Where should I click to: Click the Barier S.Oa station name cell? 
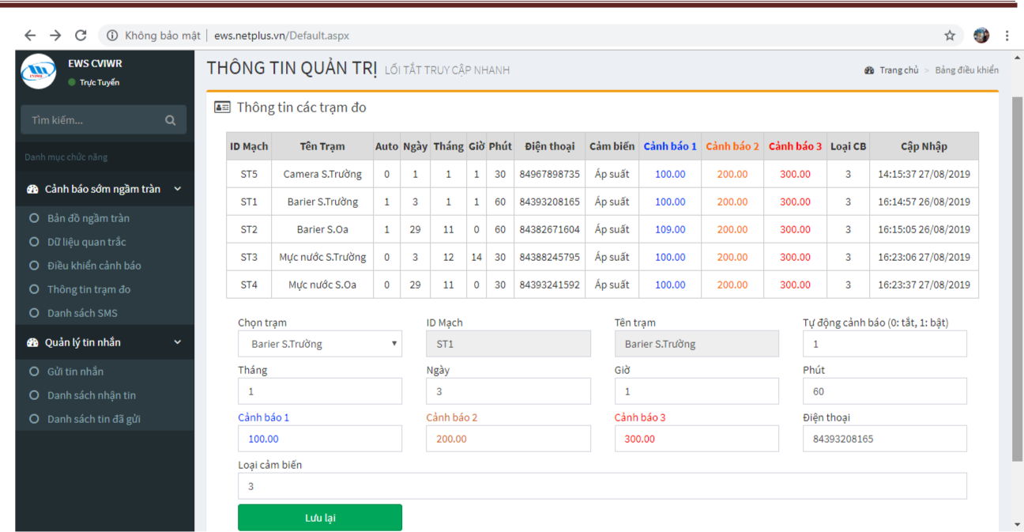click(322, 229)
